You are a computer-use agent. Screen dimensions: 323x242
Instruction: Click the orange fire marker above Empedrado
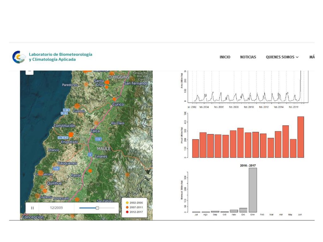71,135
